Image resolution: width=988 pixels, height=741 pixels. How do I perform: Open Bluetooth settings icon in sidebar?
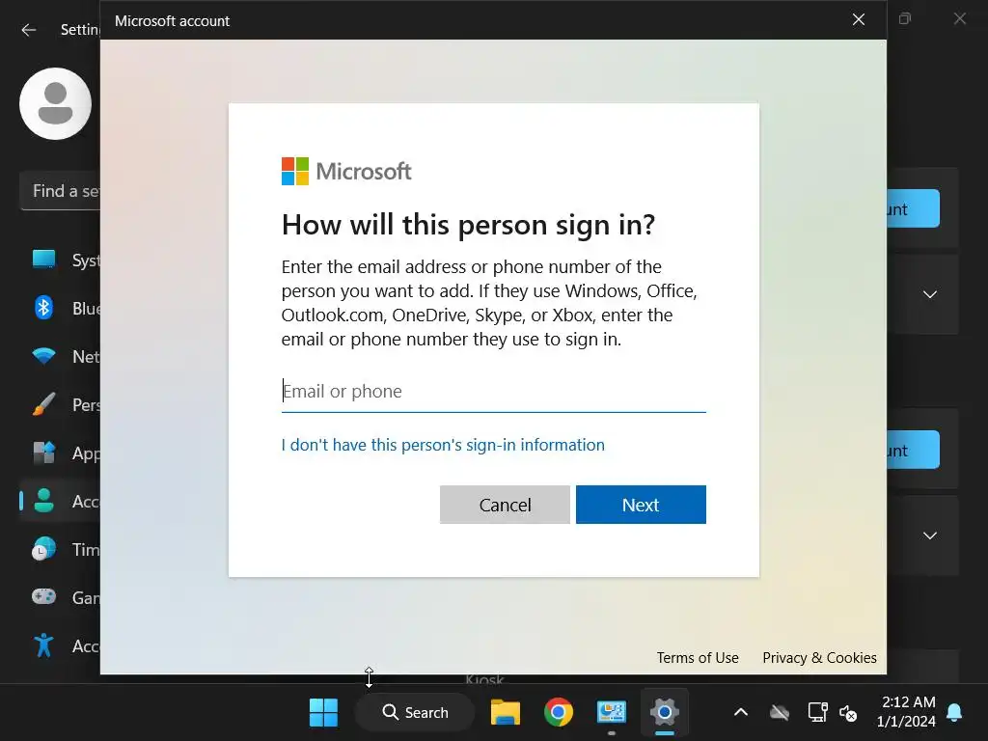[x=43, y=308]
